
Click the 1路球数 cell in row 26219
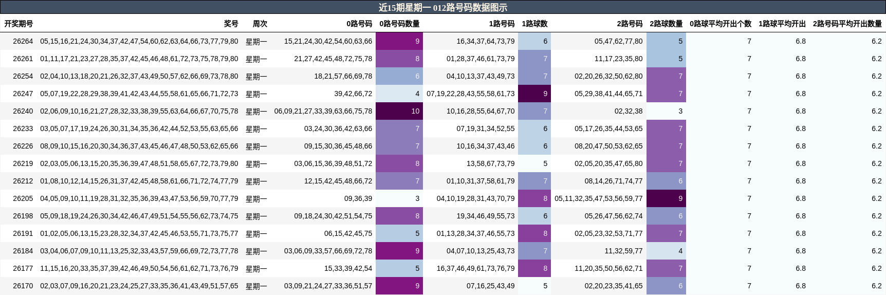(534, 163)
